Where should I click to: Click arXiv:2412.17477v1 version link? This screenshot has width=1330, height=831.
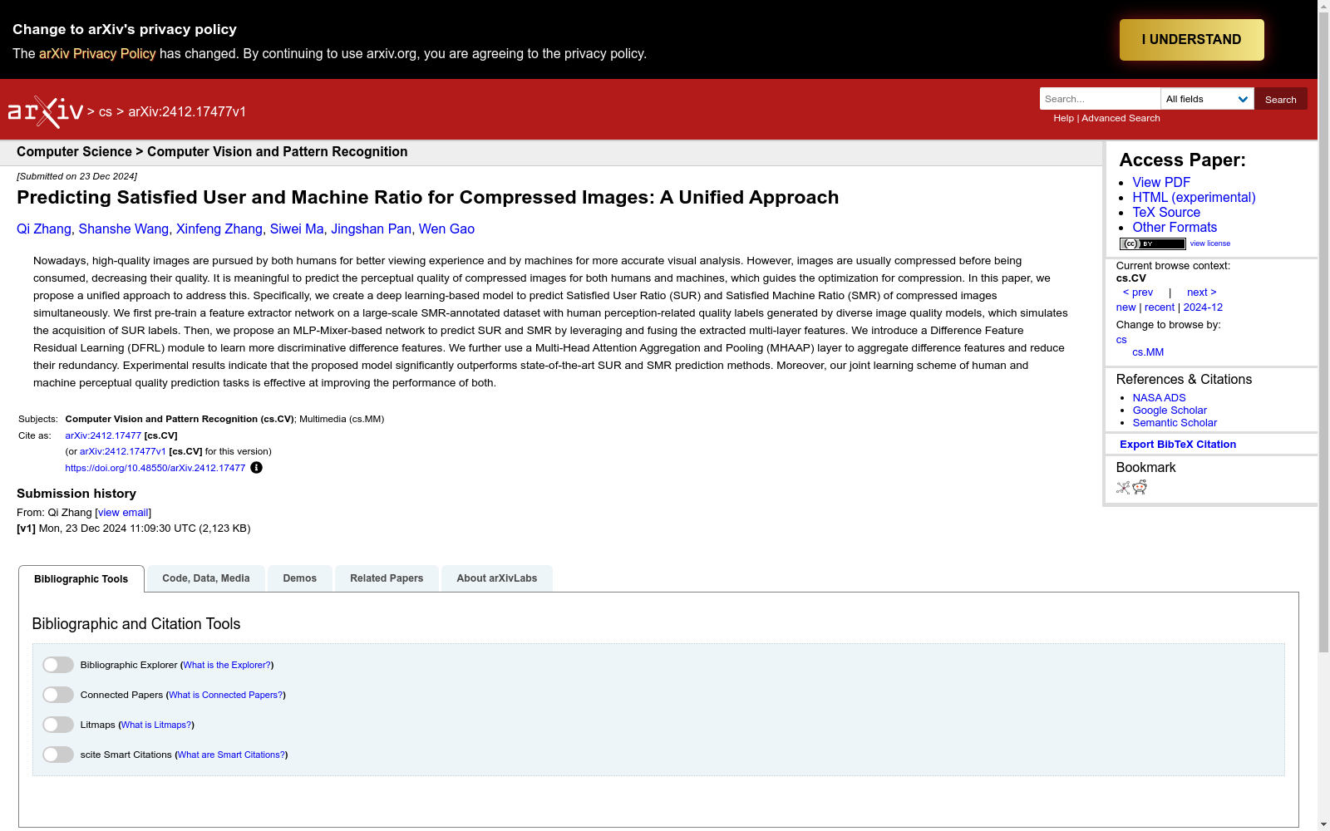123,452
